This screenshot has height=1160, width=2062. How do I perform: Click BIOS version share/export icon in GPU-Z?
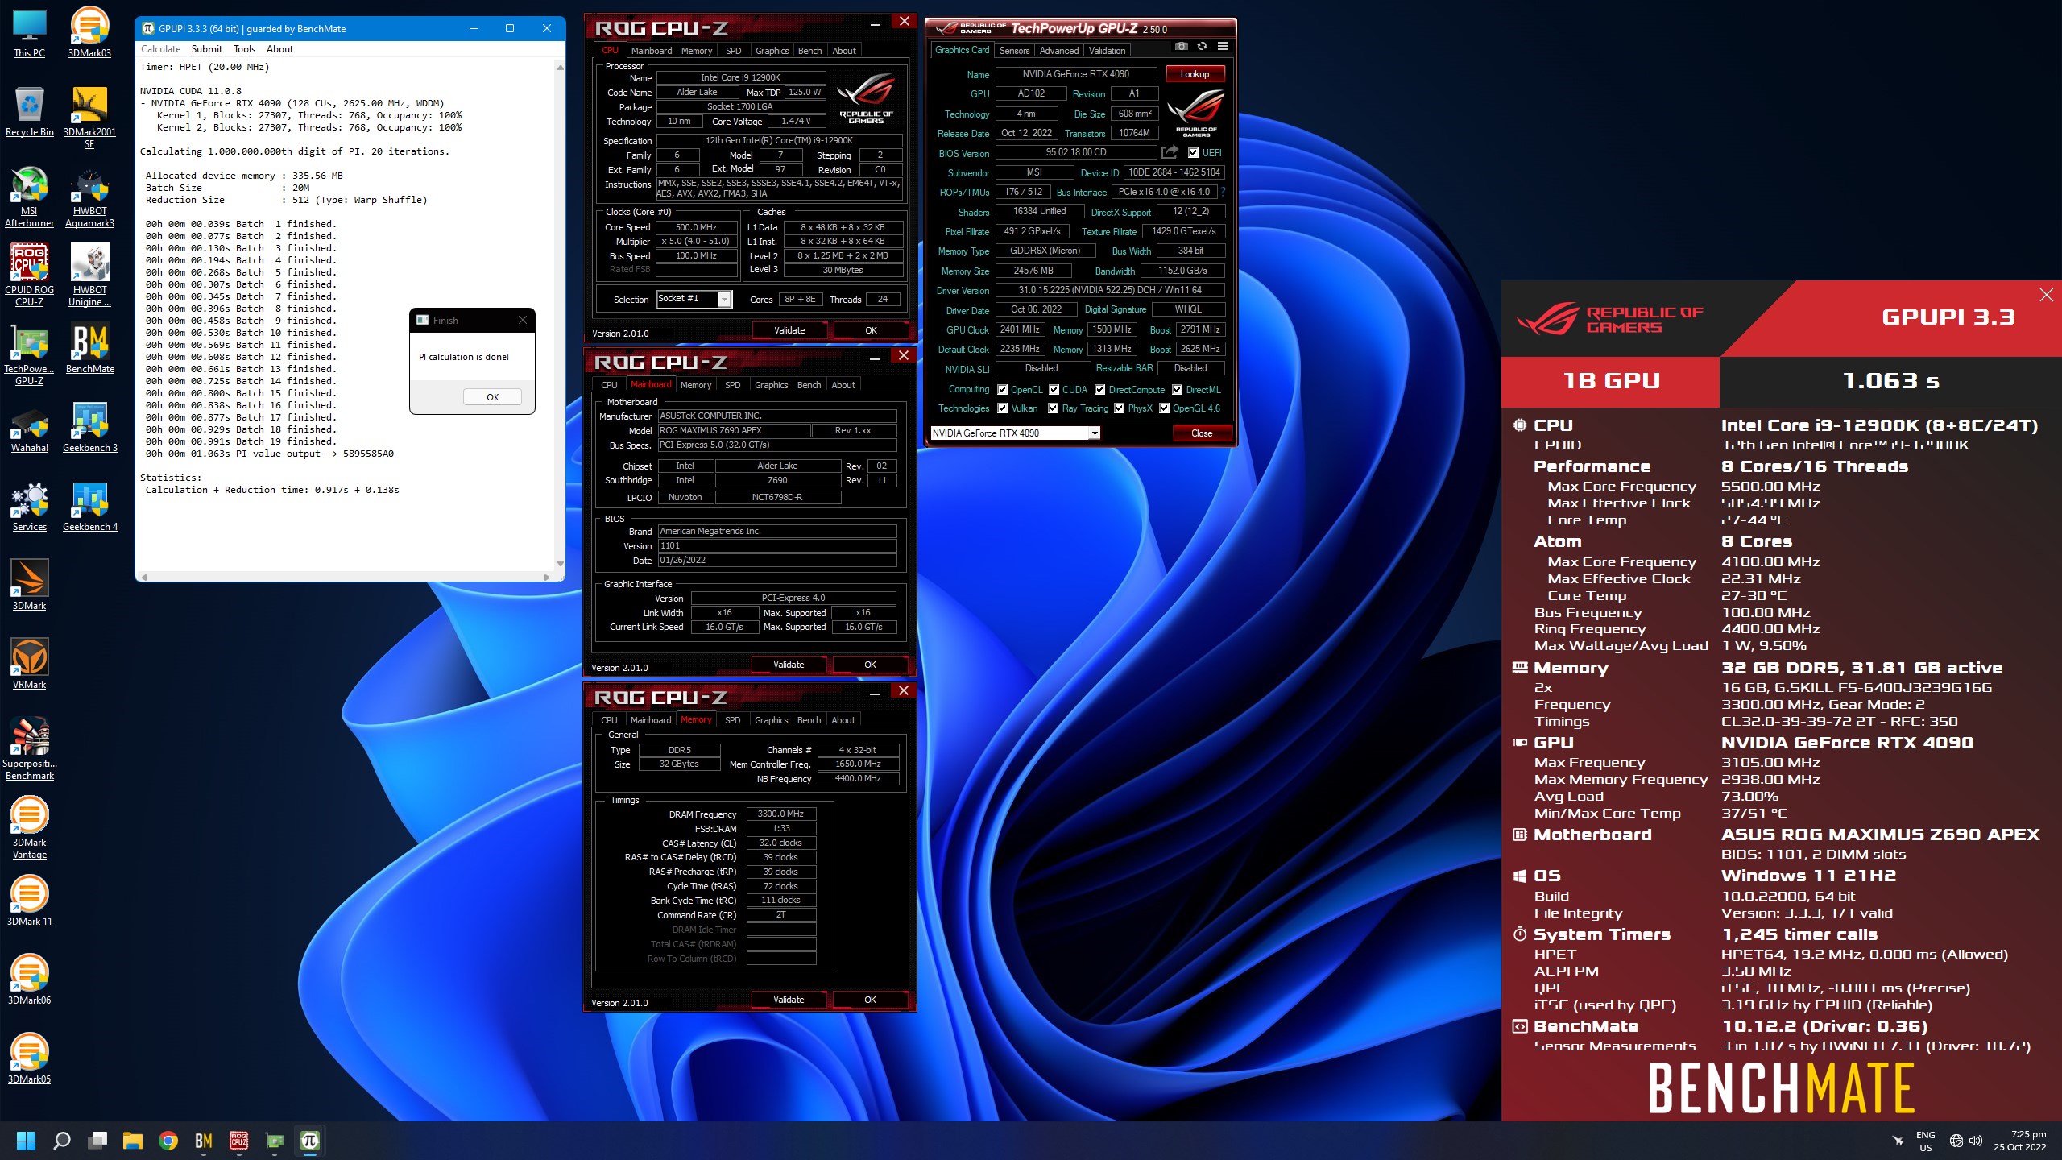pyautogui.click(x=1170, y=152)
